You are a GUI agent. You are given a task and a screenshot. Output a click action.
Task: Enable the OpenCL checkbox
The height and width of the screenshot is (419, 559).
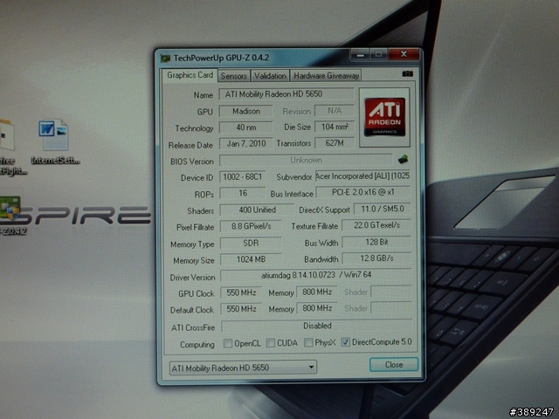pos(227,343)
